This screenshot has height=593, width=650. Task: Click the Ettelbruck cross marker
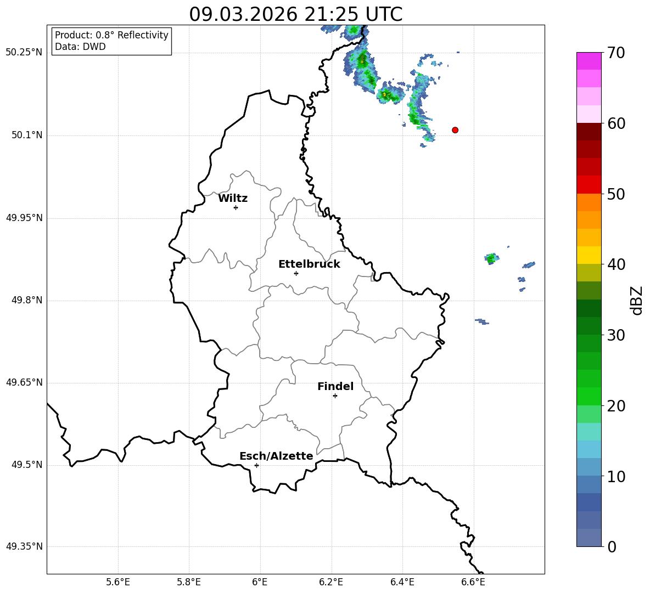point(296,273)
